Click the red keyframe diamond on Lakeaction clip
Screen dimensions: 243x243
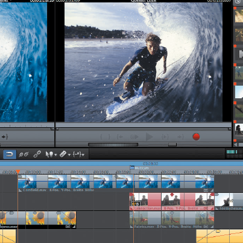[172, 194]
